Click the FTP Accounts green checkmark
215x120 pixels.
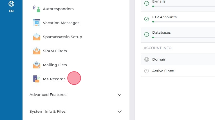147,19
